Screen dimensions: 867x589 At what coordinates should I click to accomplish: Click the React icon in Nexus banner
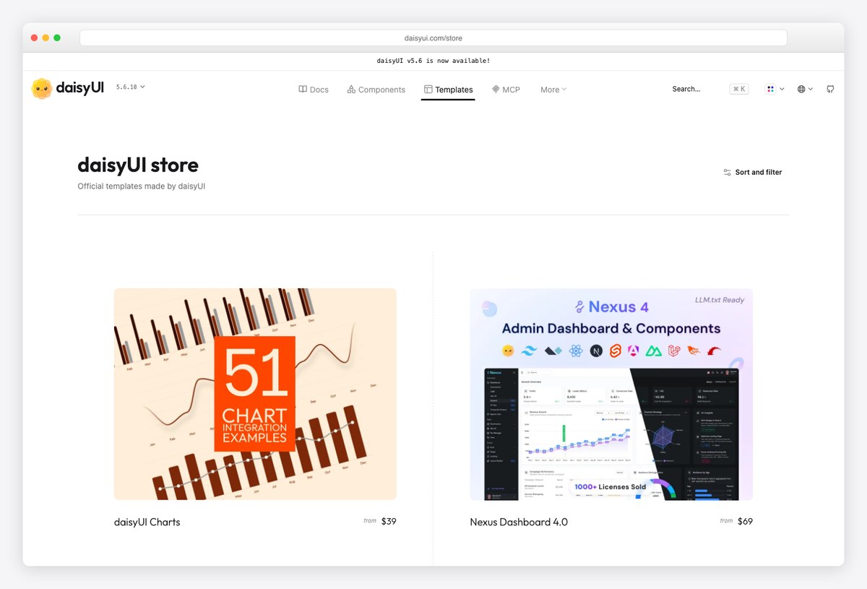tap(576, 351)
